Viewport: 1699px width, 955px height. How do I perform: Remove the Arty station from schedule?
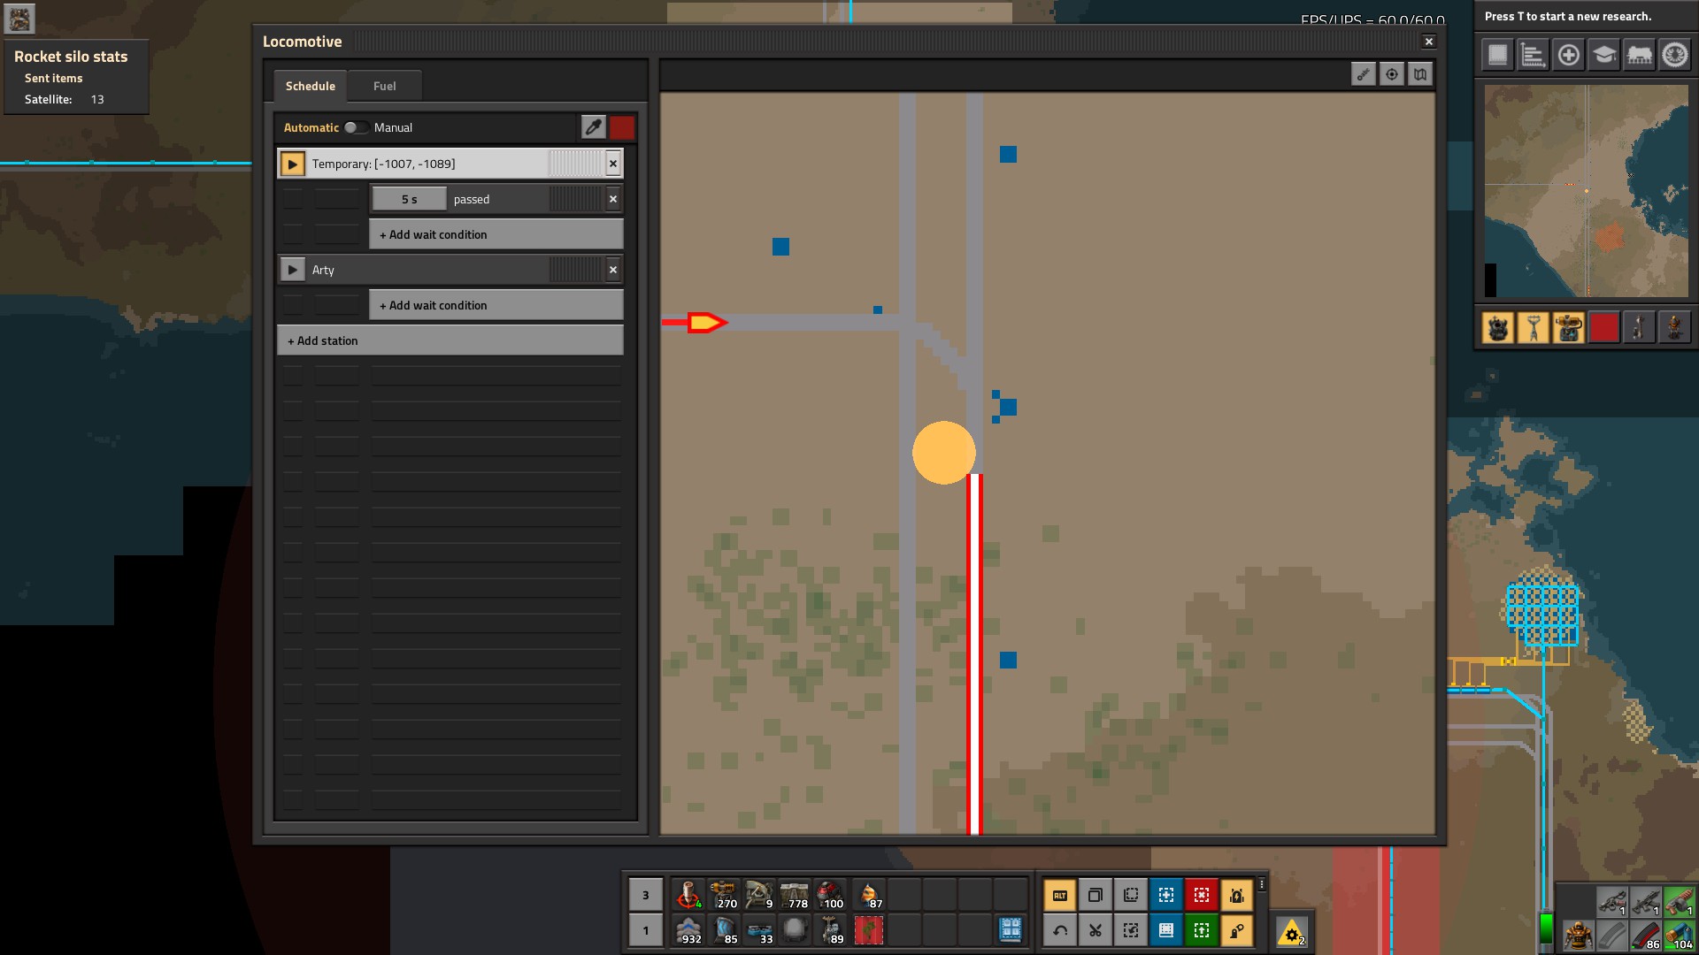click(x=612, y=270)
